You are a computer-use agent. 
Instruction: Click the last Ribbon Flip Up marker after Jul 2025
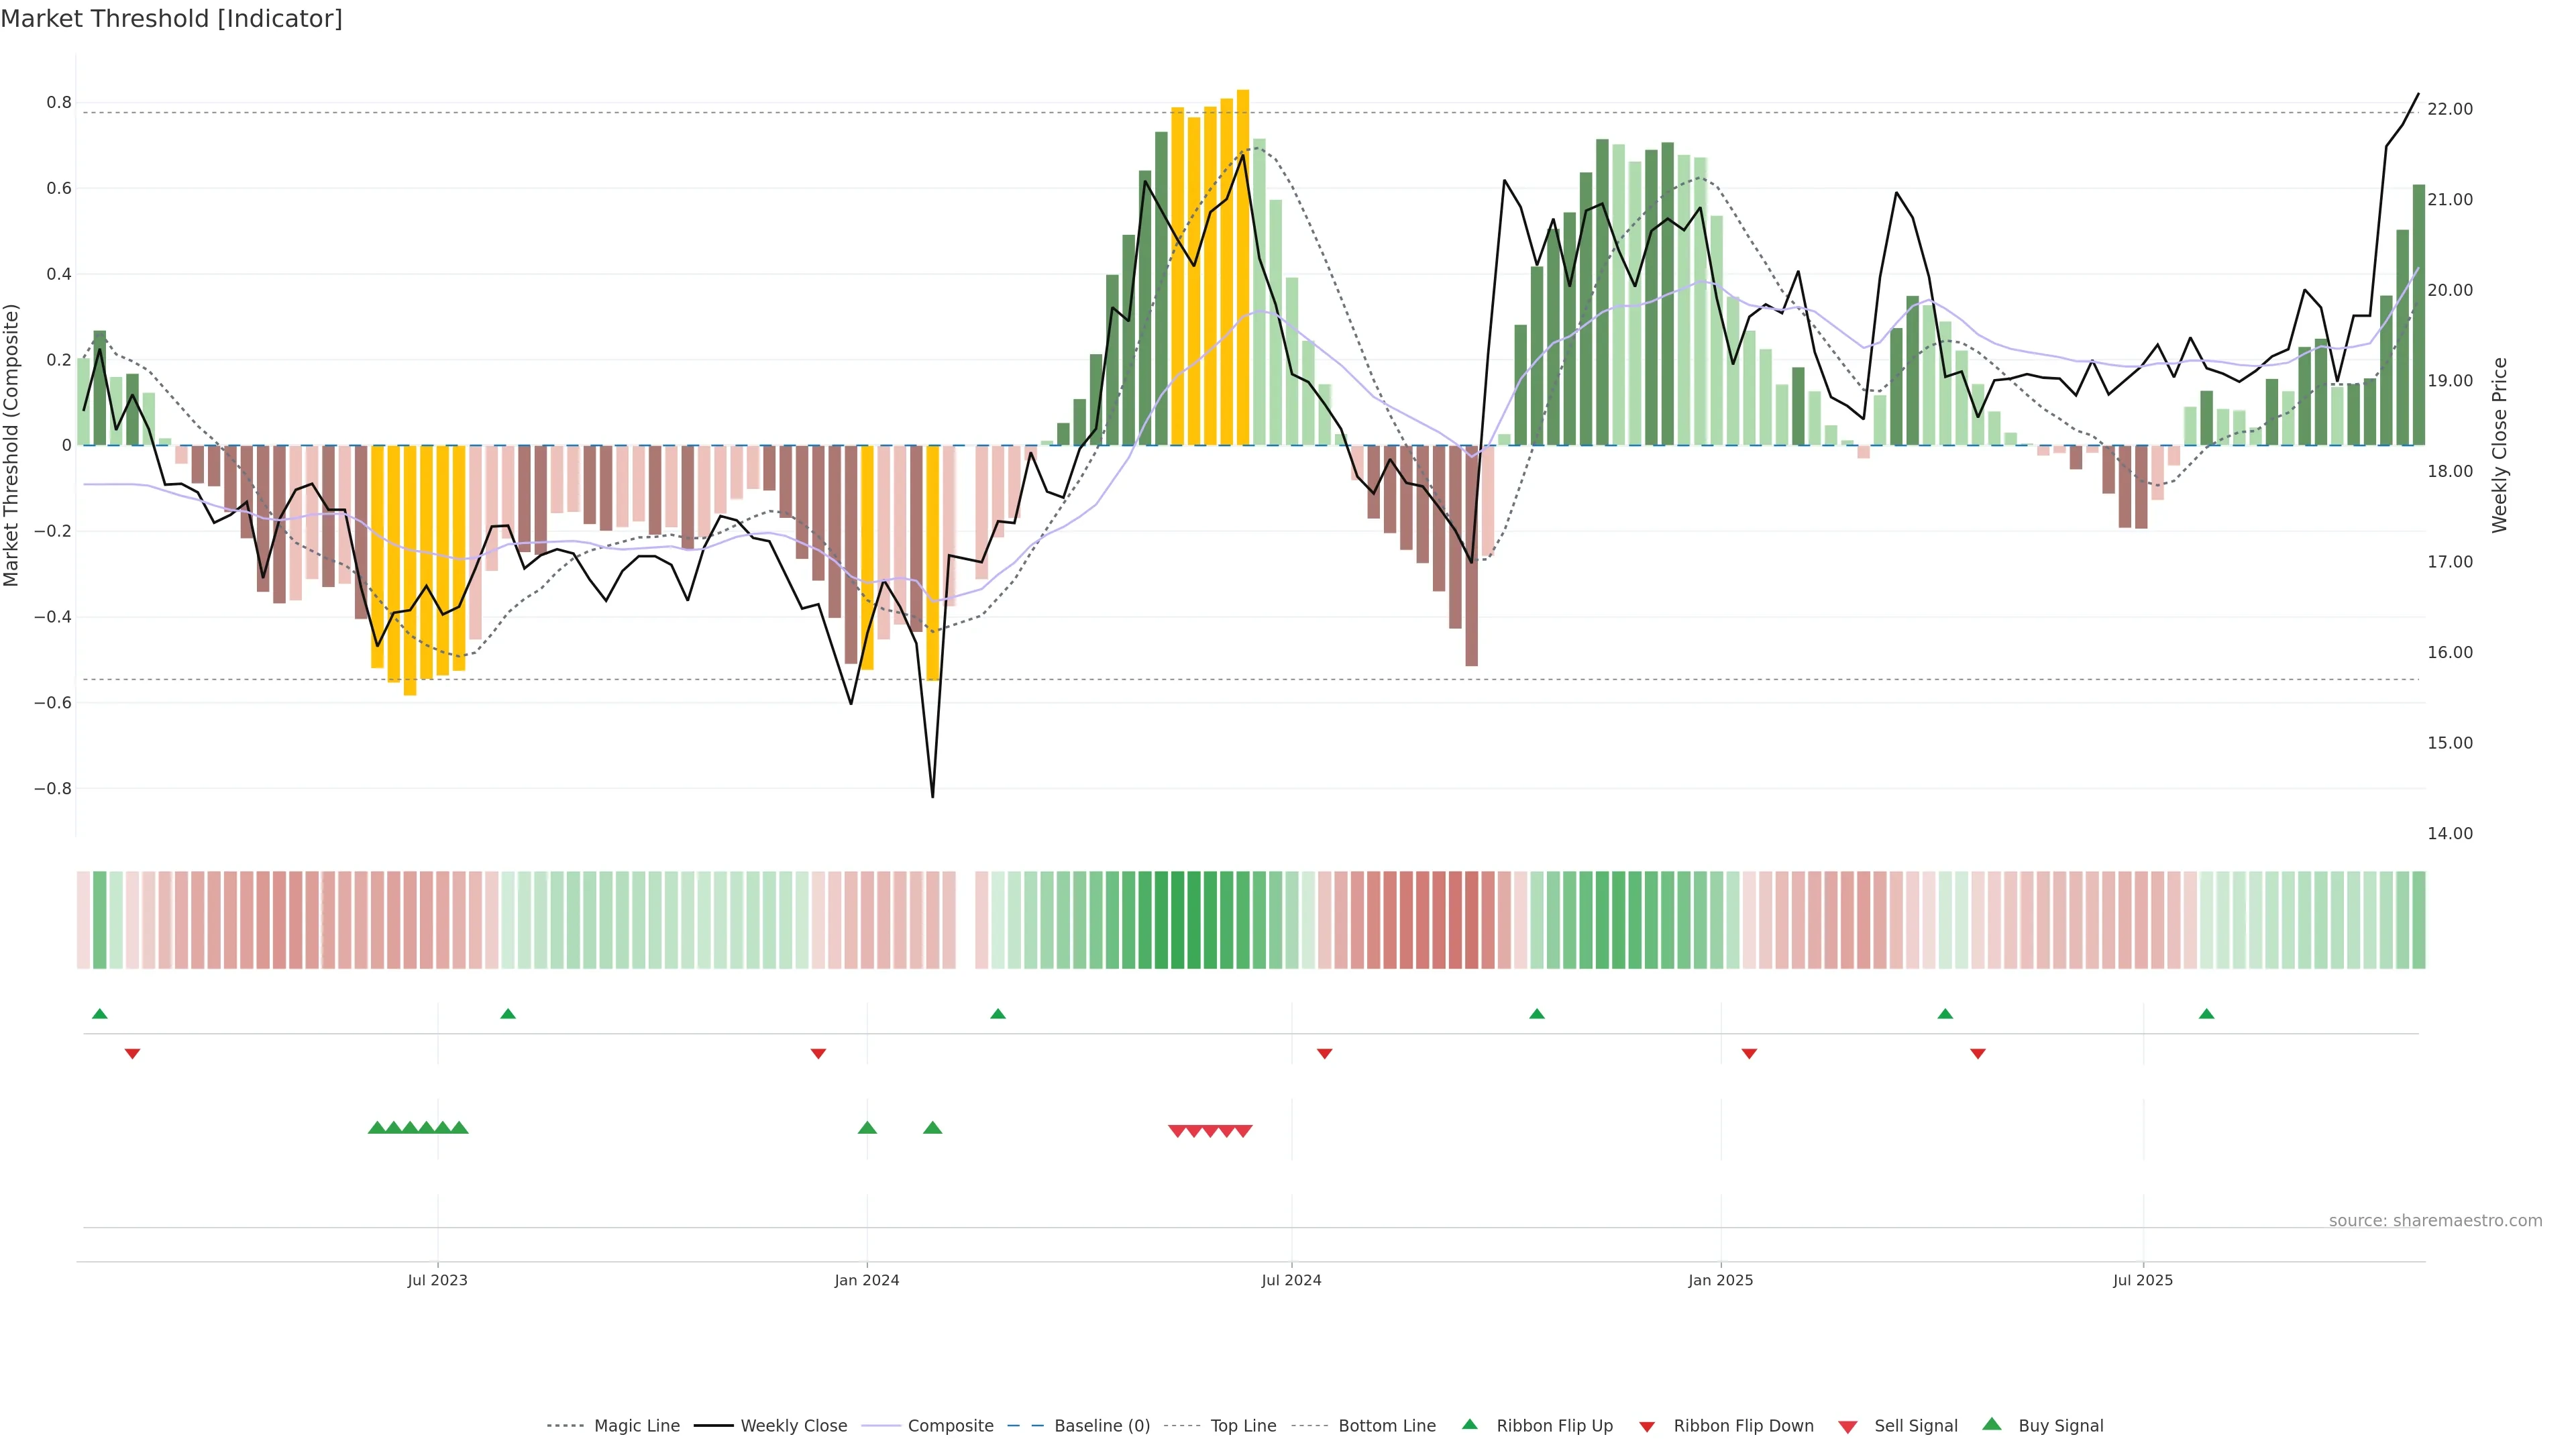[x=2206, y=1014]
